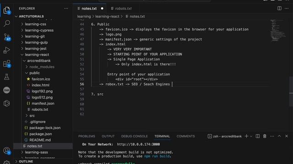Open logo192.png in the explorer

43,91
